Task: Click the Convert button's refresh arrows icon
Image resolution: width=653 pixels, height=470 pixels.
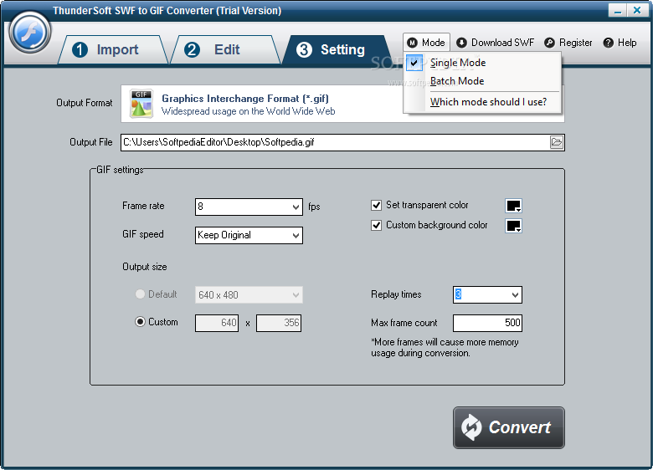Action: pos(472,427)
